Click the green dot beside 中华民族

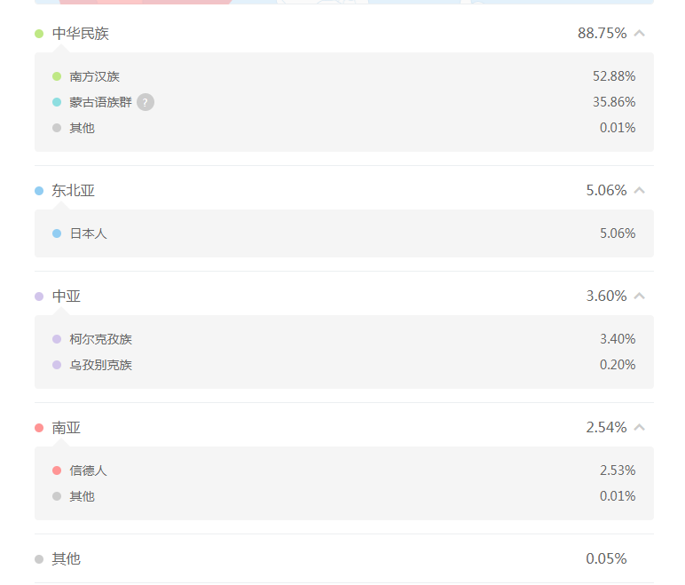[x=39, y=34]
